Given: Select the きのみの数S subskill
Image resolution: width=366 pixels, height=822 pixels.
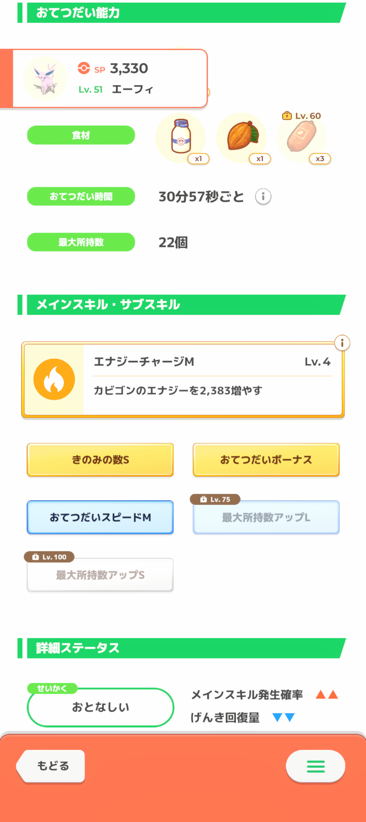Looking at the screenshot, I should pos(100,460).
